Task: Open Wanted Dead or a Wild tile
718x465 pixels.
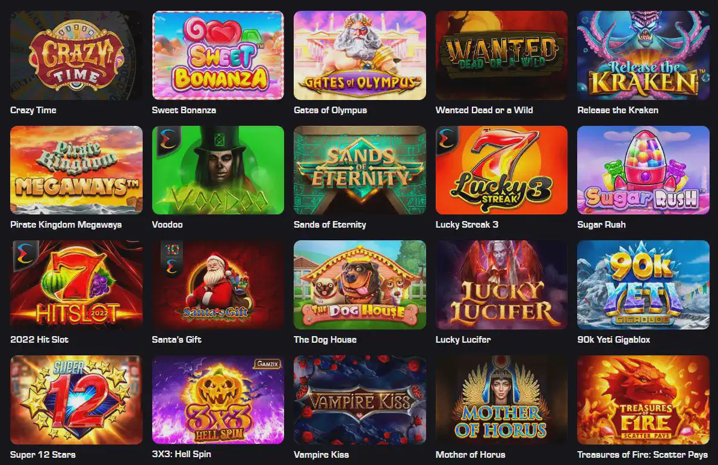Action: (501, 55)
